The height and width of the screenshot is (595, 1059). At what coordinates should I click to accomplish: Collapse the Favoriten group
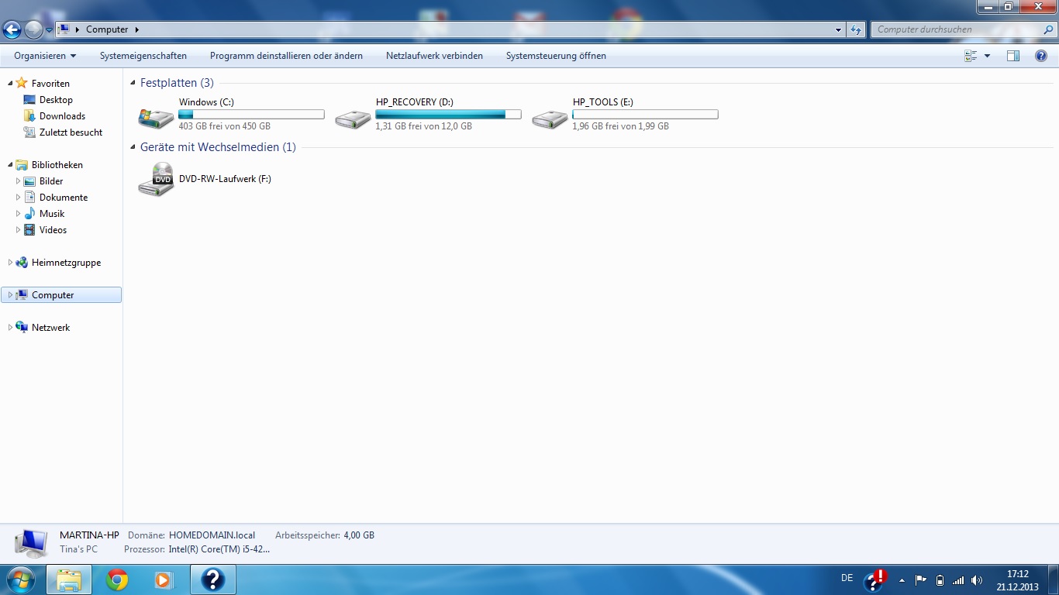[10, 84]
